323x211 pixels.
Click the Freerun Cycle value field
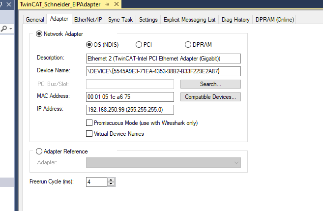[x=97, y=182]
